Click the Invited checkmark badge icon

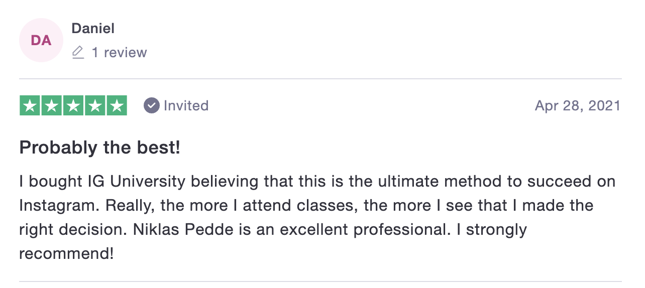point(151,105)
